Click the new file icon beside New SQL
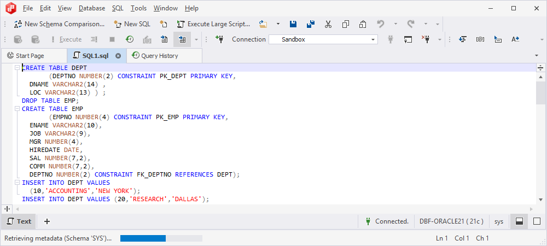Image resolution: width=547 pixels, height=246 pixels. pyautogui.click(x=164, y=24)
